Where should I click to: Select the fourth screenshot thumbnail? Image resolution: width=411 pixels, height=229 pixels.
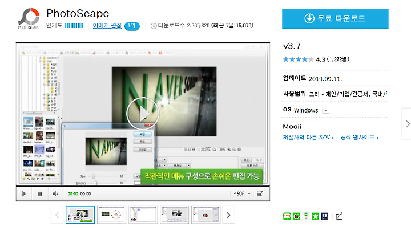(175, 215)
